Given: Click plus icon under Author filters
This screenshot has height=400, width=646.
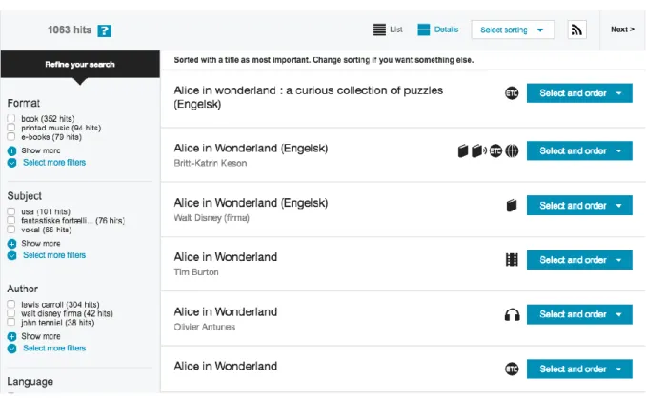Looking at the screenshot, I should coord(12,336).
